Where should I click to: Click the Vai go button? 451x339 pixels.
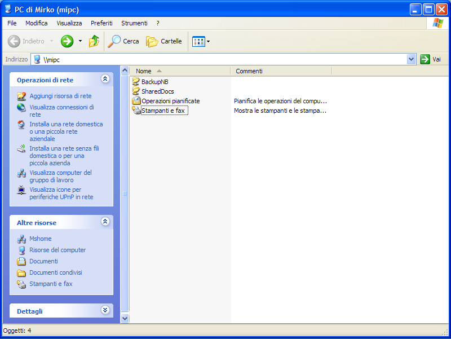430,59
